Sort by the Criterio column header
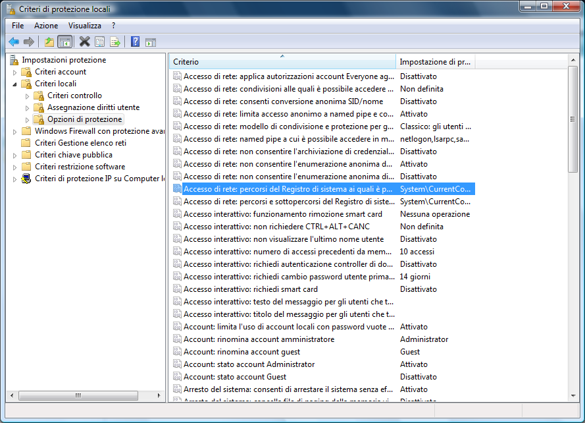 click(282, 62)
